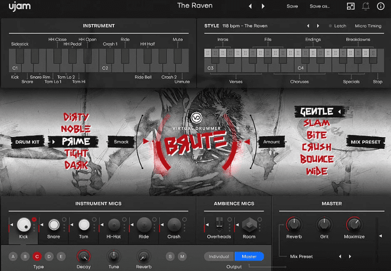391x271 pixels.
Task: Advance to next Mix Preset in Master
Action: tap(350, 256)
